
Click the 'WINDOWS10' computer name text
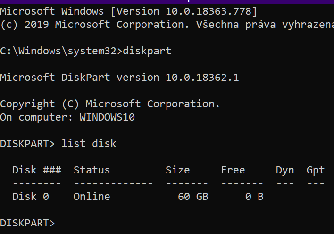[107, 117]
